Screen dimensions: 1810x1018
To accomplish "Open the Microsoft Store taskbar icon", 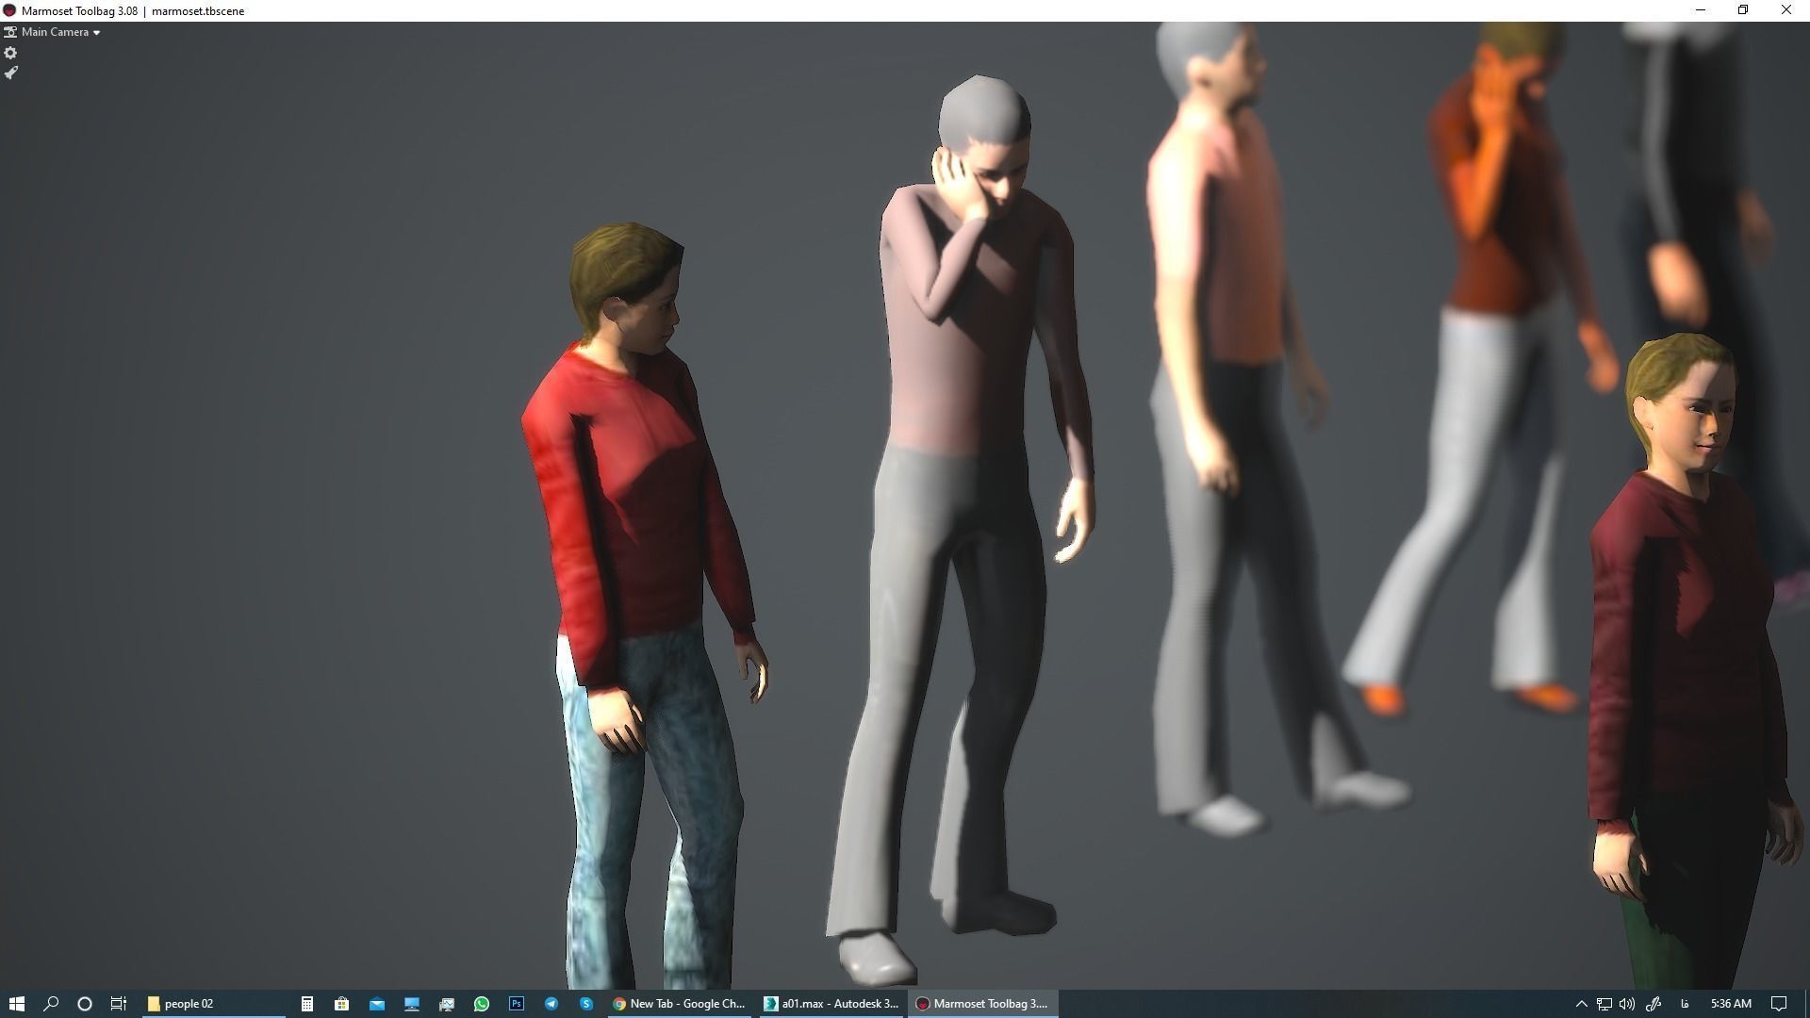I will [342, 1004].
